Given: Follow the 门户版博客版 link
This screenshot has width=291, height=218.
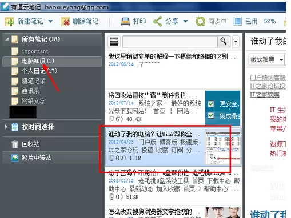Looking at the screenshot, I should click(268, 78).
